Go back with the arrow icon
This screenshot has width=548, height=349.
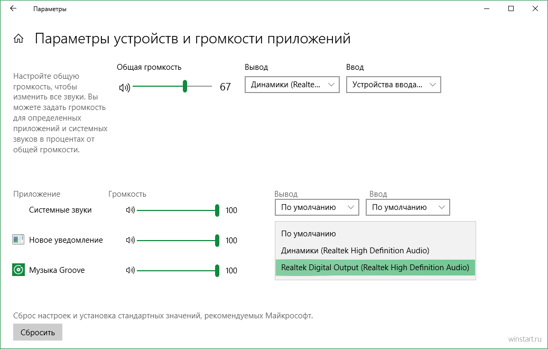13,8
